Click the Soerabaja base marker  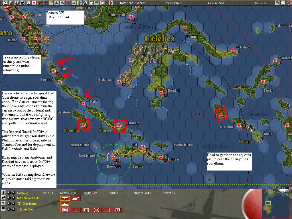35,38
